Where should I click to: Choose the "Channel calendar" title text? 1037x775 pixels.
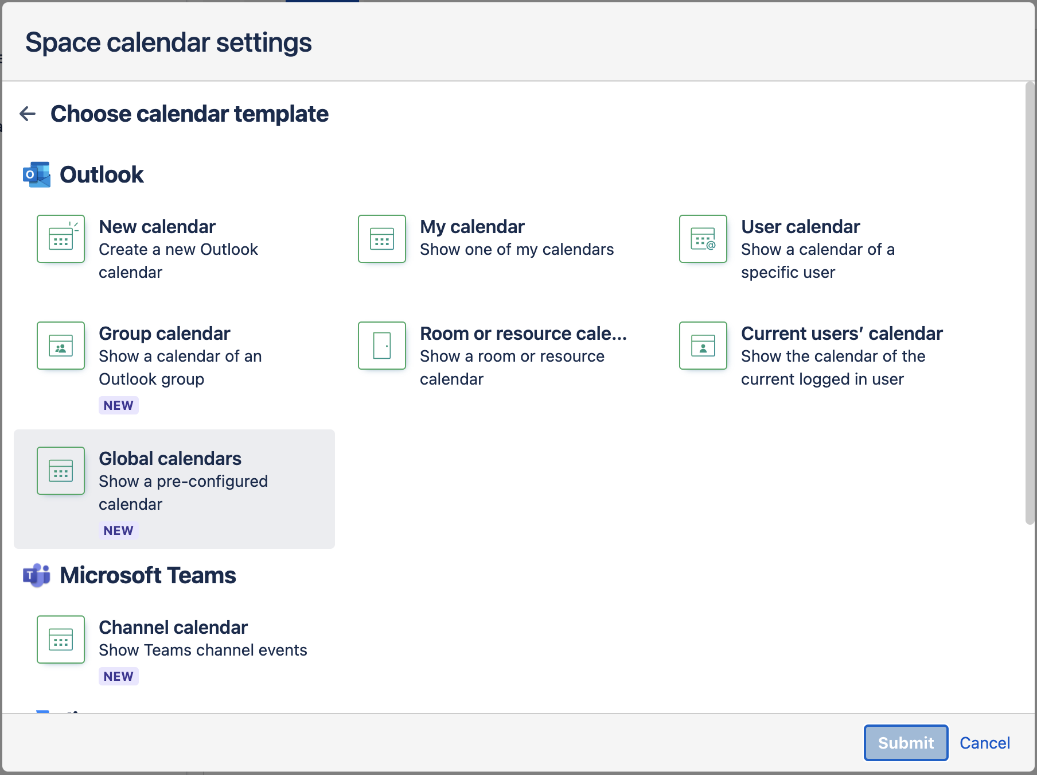[x=173, y=627]
